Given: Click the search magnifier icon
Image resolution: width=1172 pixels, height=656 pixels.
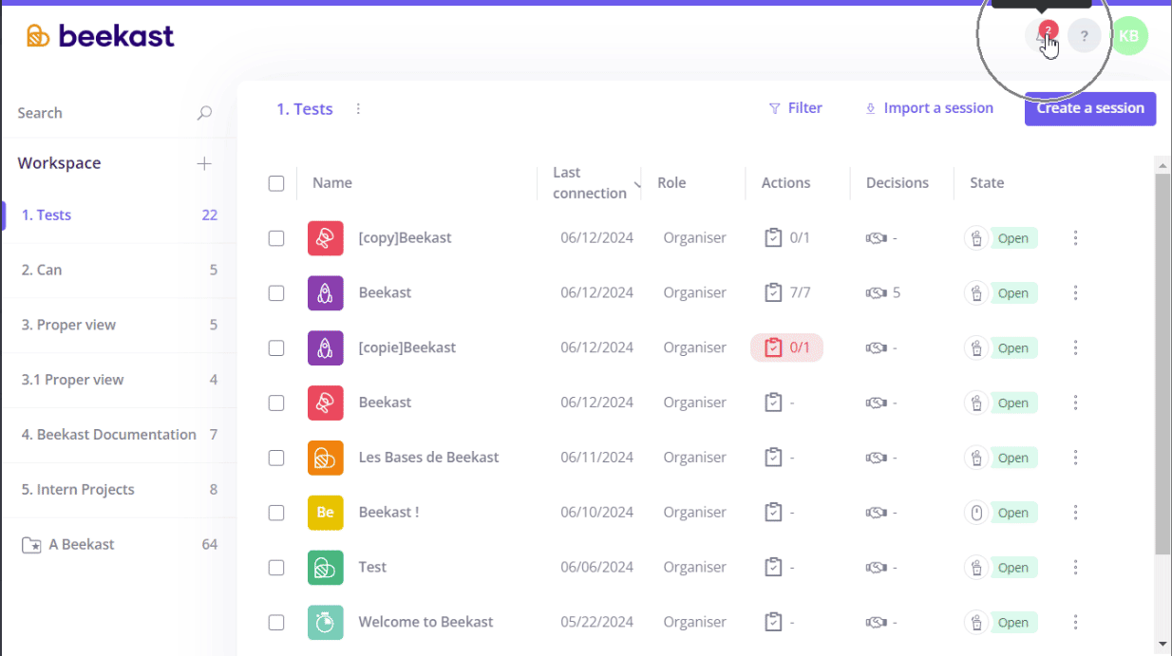Looking at the screenshot, I should [x=204, y=113].
